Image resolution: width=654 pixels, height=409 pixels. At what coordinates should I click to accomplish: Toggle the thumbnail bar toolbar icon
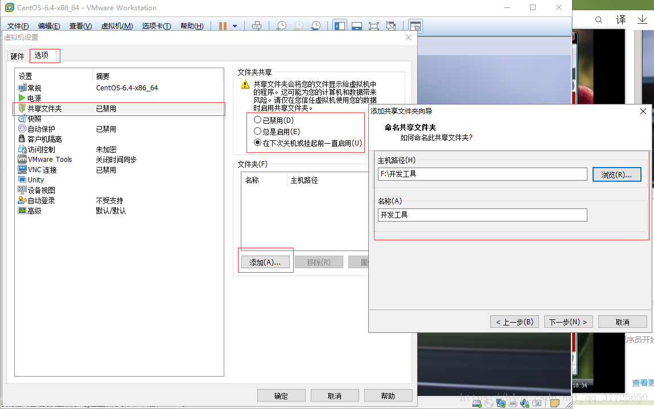click(357, 26)
